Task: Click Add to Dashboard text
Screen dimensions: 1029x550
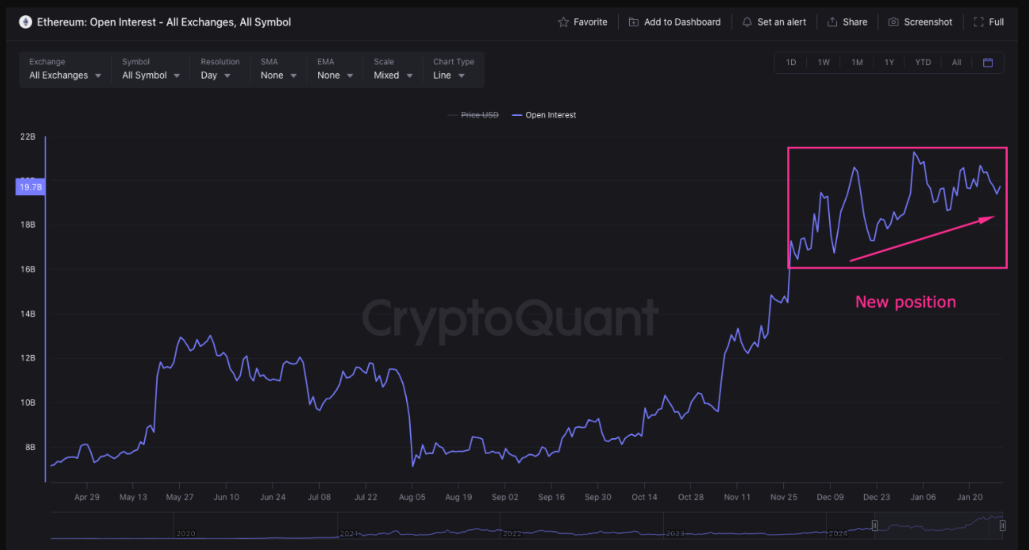Action: [682, 22]
